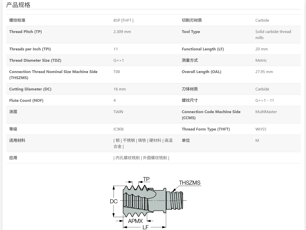
Task: Open the 不锈钢 material link
Action: point(129,140)
